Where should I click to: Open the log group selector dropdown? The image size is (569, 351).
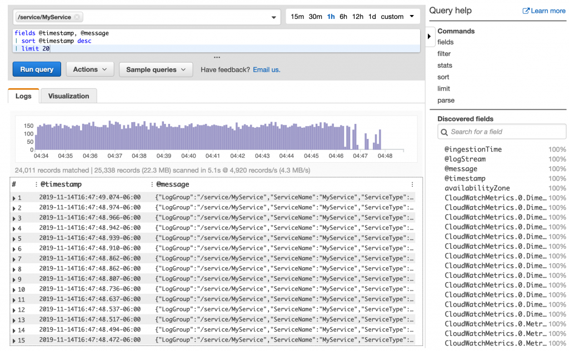pyautogui.click(x=273, y=17)
